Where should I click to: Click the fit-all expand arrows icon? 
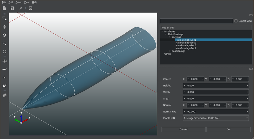(4, 51)
